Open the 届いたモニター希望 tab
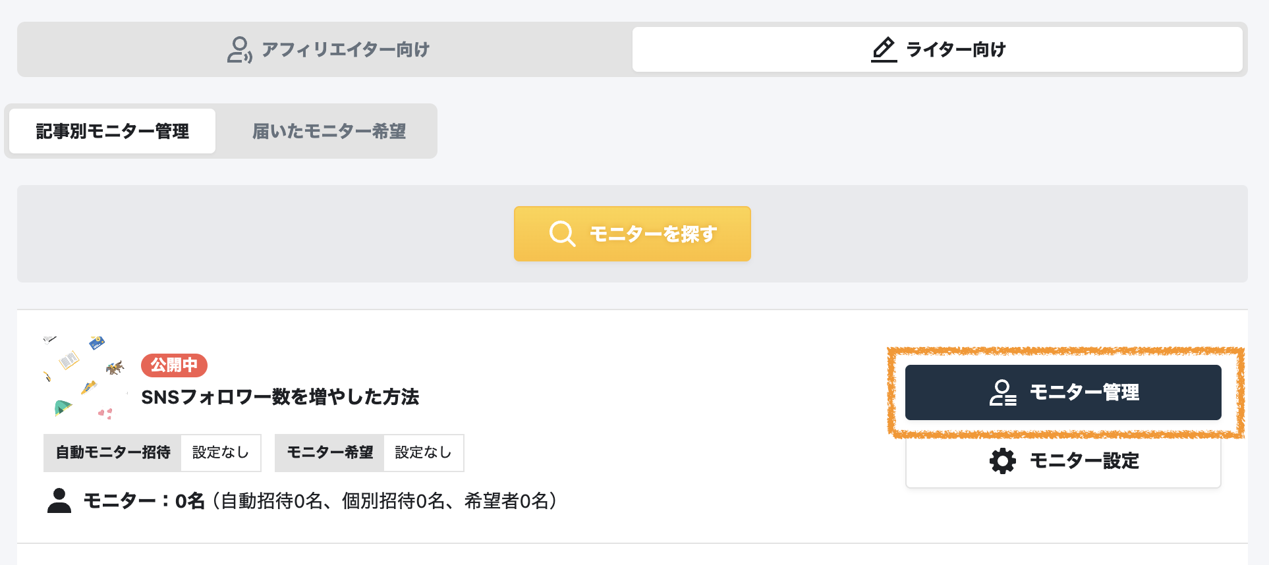The width and height of the screenshot is (1269, 565). (329, 131)
